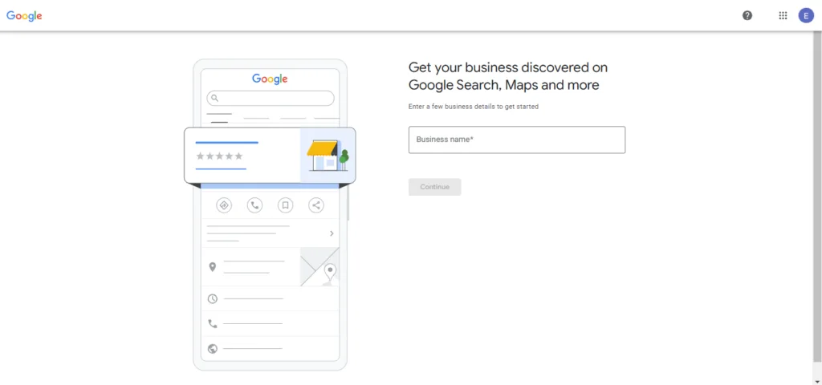Click the storefront illustration in phone mockup

(x=328, y=155)
